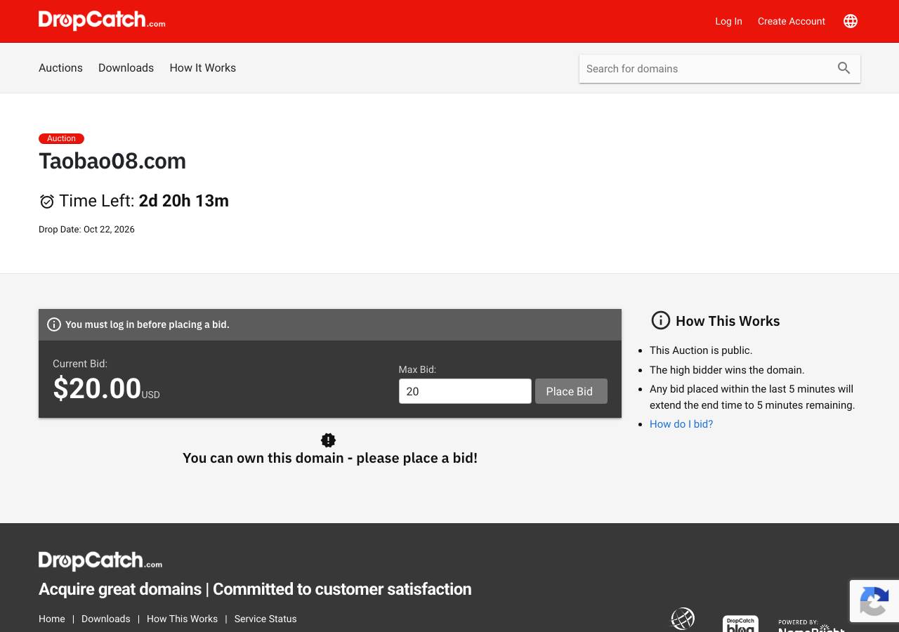Click the DropCatch footer logo
Screen dimensions: 899x632
click(100, 560)
